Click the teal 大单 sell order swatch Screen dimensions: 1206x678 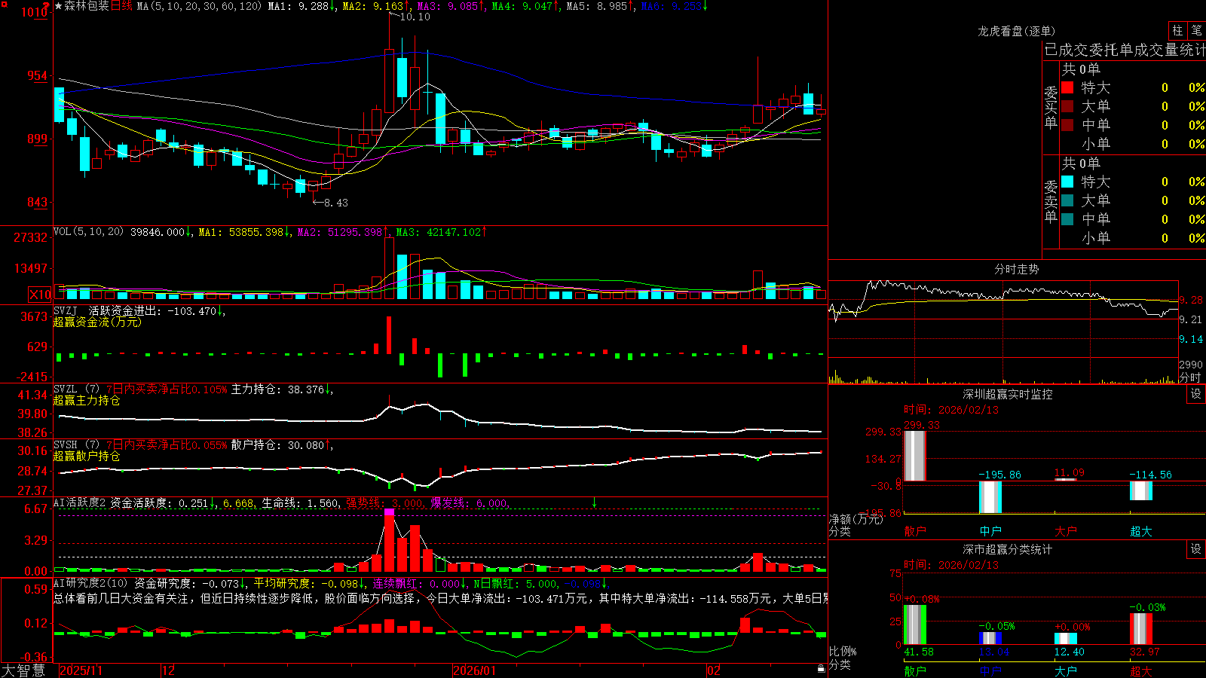[x=1067, y=200]
